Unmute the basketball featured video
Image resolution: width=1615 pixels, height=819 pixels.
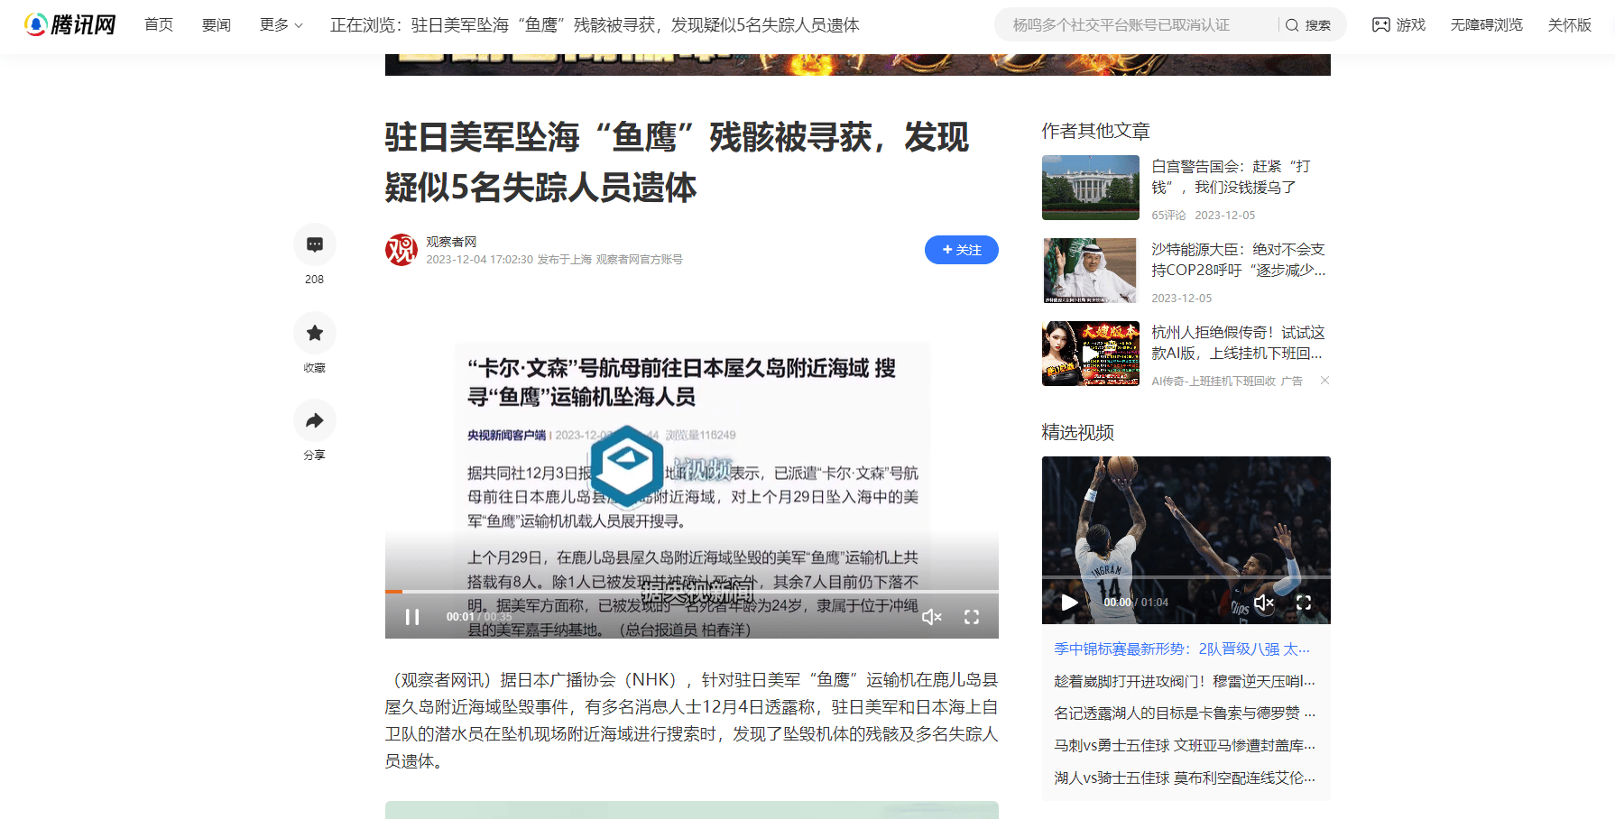(1264, 603)
